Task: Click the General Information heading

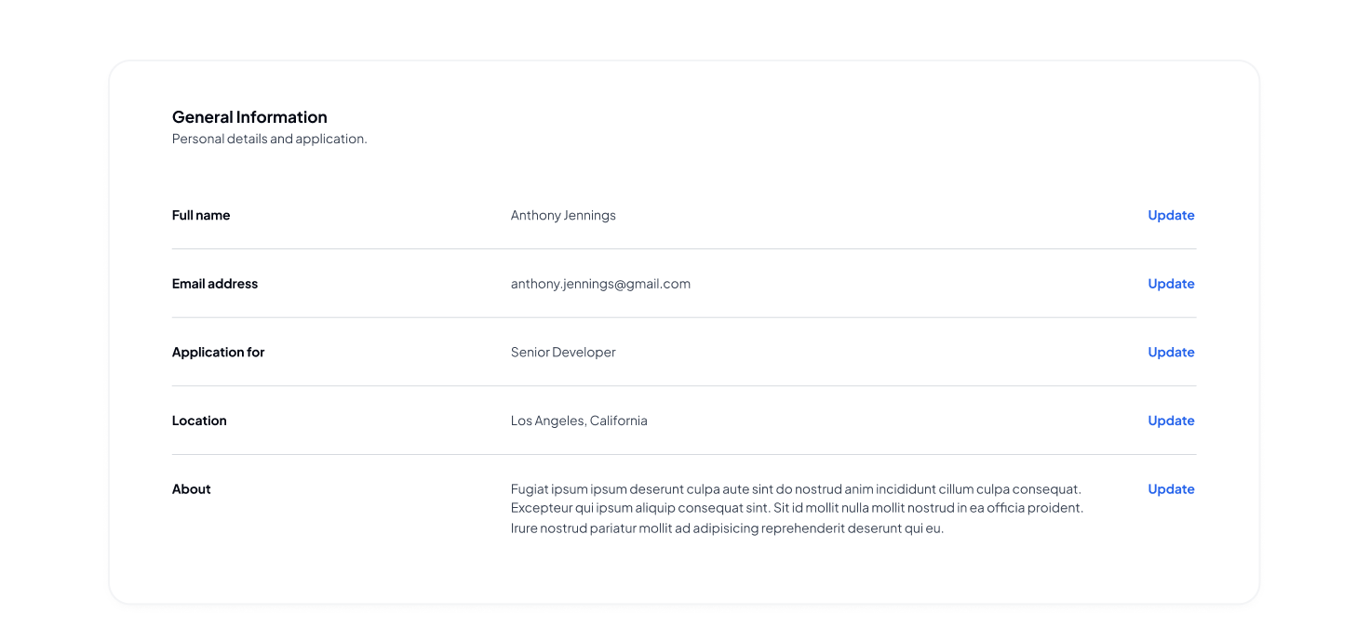Action: (249, 117)
